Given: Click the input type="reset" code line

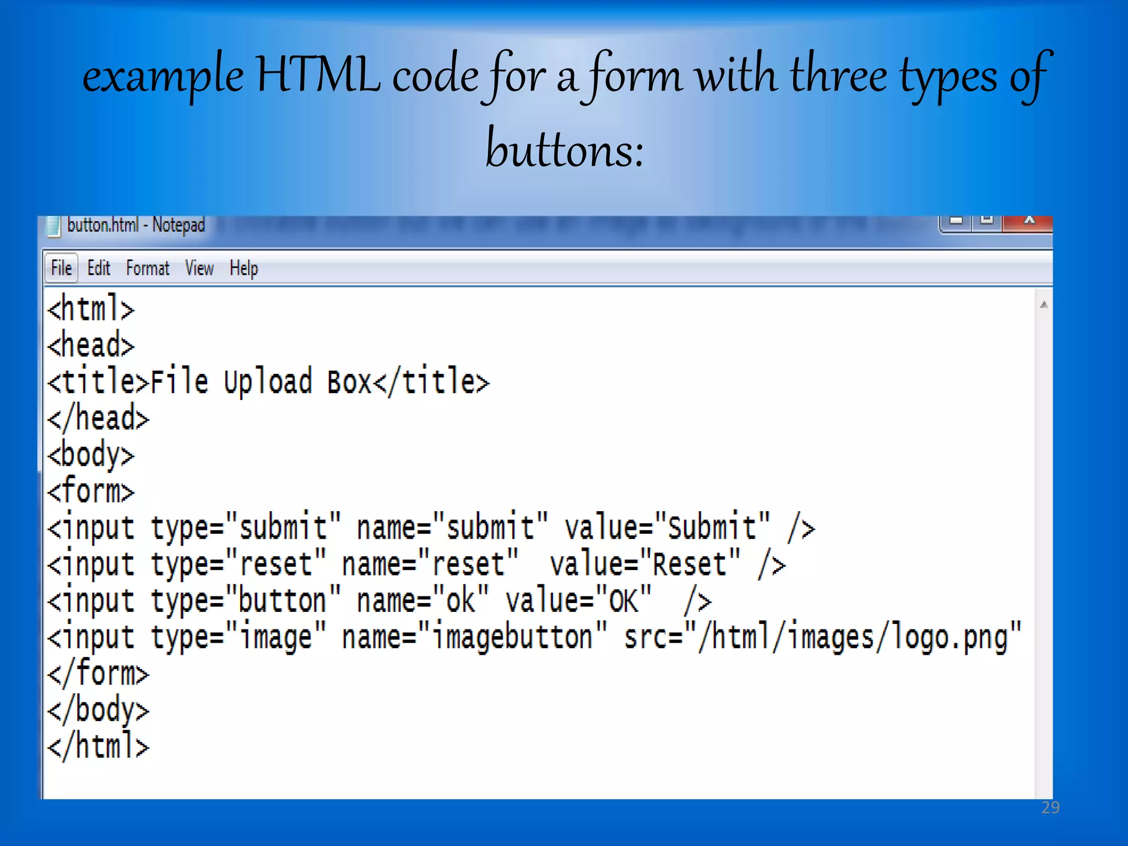Looking at the screenshot, I should point(416,565).
